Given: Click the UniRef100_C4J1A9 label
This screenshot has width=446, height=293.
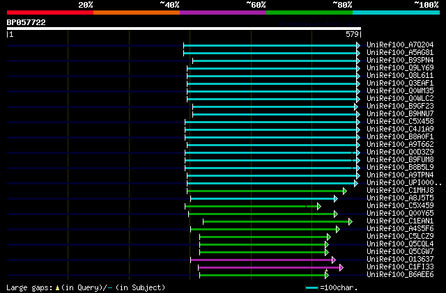Looking at the screenshot, I should 400,129.
